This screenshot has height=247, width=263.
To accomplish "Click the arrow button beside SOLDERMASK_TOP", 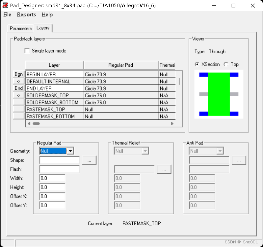I will (x=19, y=95).
